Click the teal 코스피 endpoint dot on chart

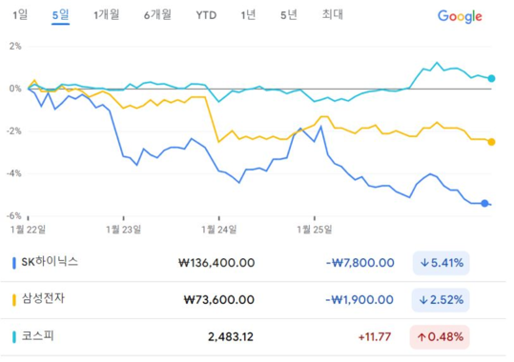491,79
